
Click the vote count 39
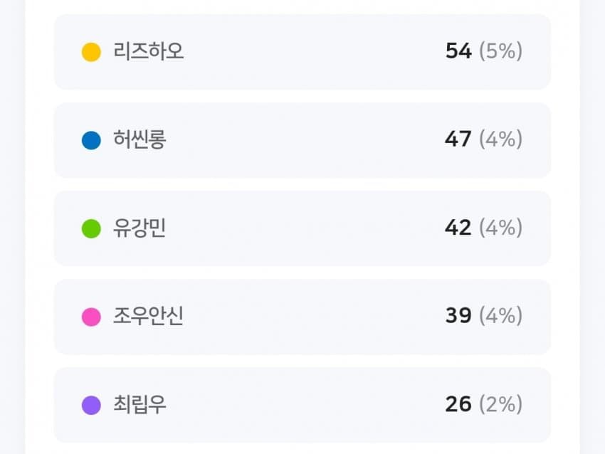(x=458, y=316)
